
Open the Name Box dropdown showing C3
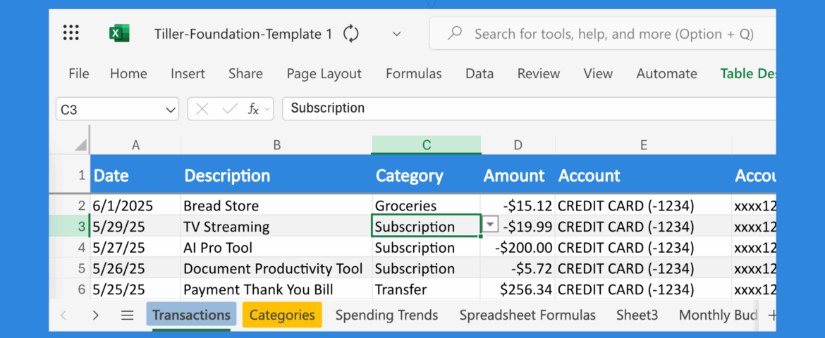tap(171, 109)
